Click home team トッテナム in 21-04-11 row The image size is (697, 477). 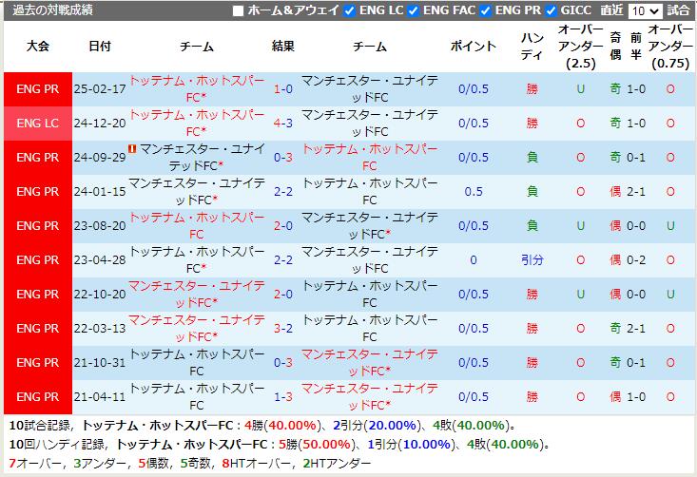click(197, 397)
